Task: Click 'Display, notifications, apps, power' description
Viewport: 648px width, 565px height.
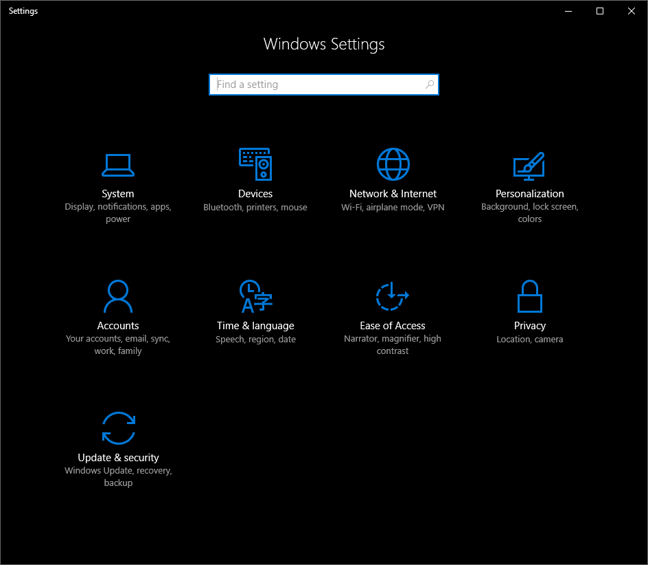Action: point(118,213)
